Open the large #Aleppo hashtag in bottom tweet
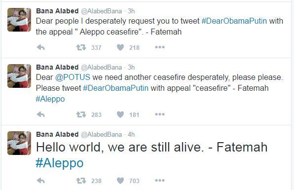 (60, 163)
